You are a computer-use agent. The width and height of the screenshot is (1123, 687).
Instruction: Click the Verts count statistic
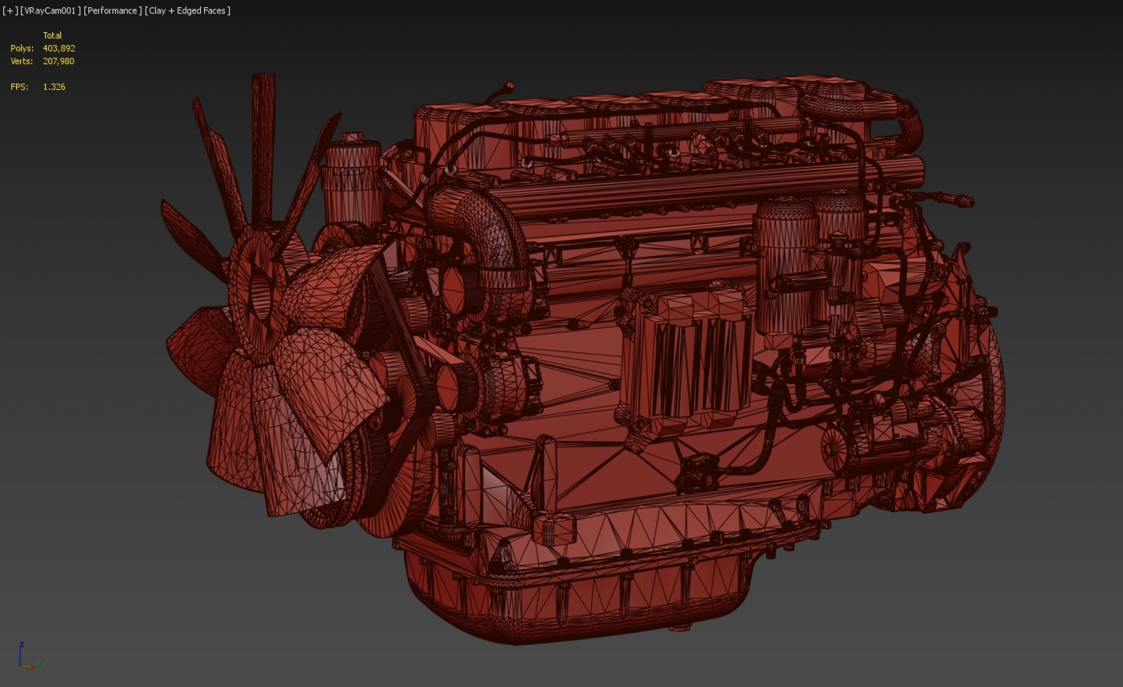(x=59, y=61)
